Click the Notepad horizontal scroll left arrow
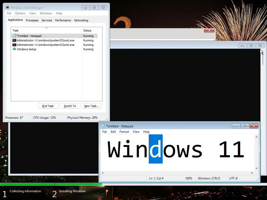267x200 pixels. [x=102, y=173]
